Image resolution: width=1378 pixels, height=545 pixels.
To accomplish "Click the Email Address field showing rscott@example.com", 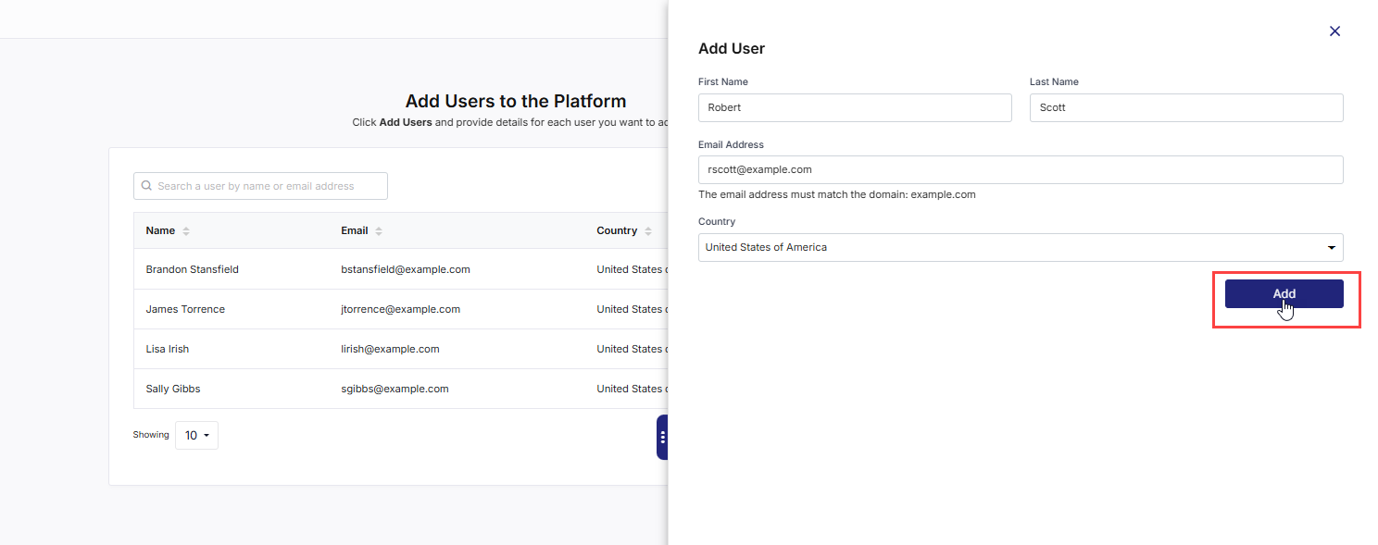I will click(1019, 169).
